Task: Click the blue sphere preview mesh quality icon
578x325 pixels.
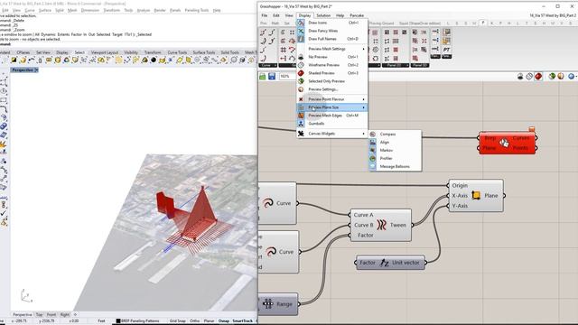Action: (x=571, y=76)
